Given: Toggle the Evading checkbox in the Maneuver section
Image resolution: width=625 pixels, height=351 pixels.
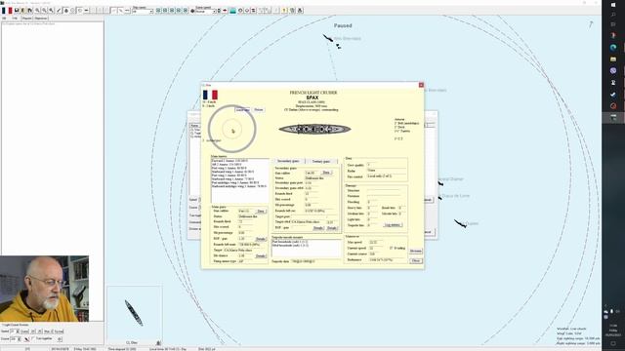Looking at the screenshot, I should pyautogui.click(x=392, y=248).
